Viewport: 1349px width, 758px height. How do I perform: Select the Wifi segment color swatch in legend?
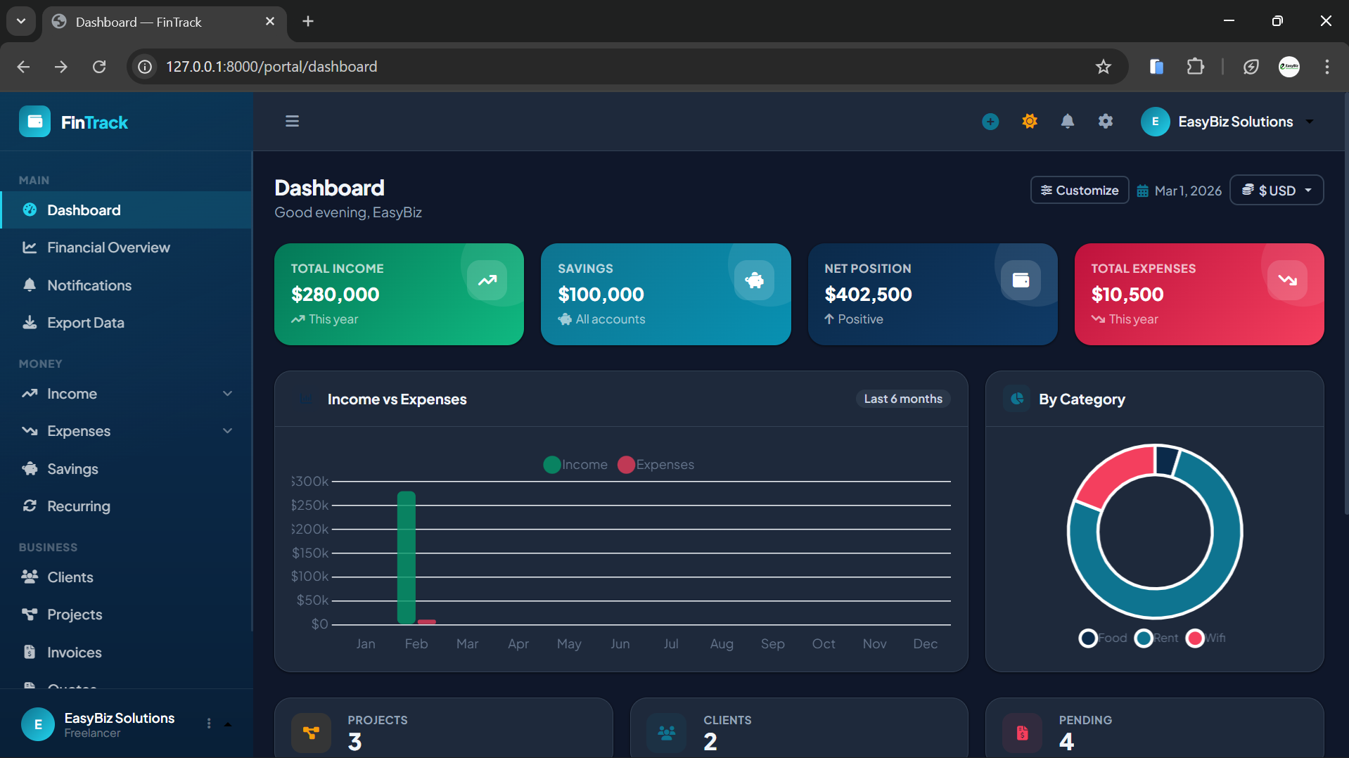click(1194, 638)
